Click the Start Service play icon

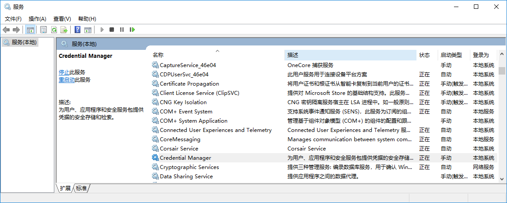point(102,30)
